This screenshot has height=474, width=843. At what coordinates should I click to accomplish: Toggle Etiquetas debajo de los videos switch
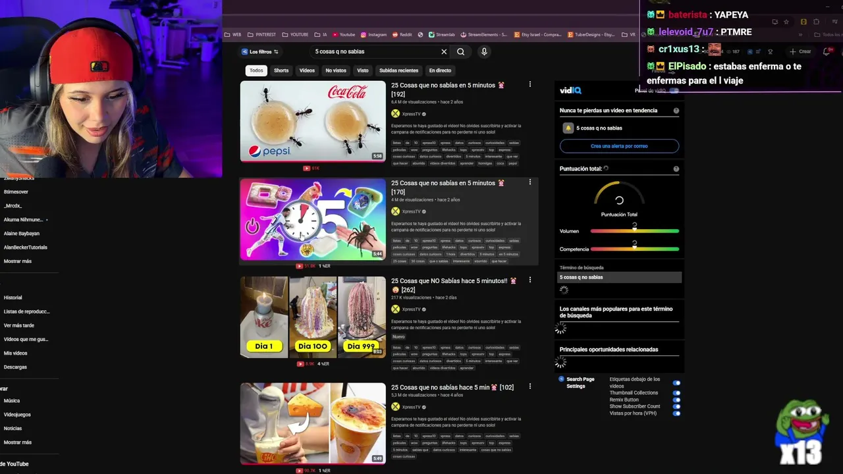click(x=676, y=382)
